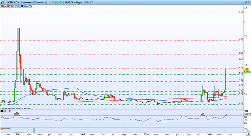Select the Ripple - XRP/USD title text
The width and height of the screenshot is (251, 136).
tap(85, 3)
